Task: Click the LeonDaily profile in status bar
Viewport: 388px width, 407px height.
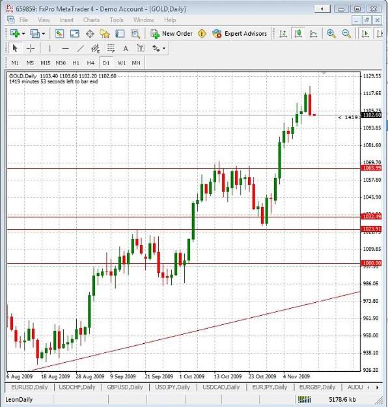Action: pyautogui.click(x=19, y=399)
